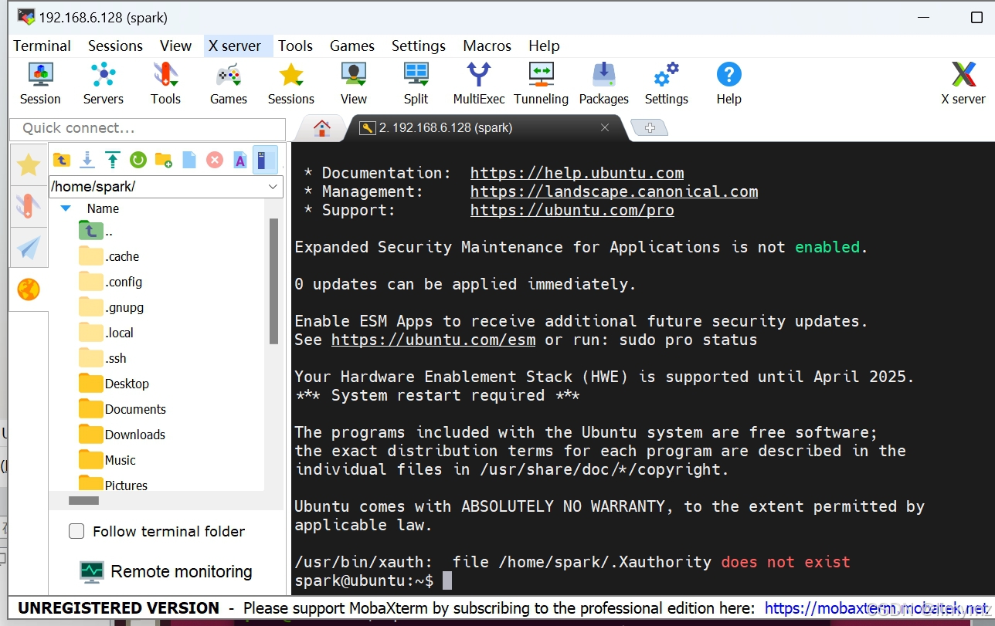Viewport: 995px width, 626px height.
Task: Open the Games menu in menu bar
Action: (351, 46)
